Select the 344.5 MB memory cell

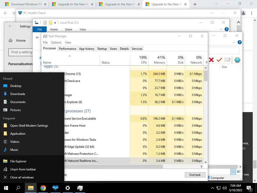158,74
